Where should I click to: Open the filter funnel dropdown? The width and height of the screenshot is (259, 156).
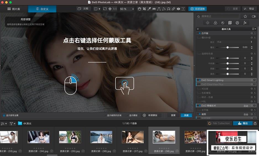[12, 123]
